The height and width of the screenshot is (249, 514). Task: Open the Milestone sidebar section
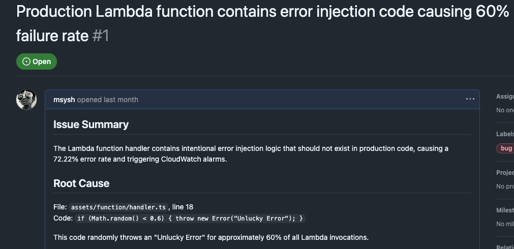click(x=505, y=210)
